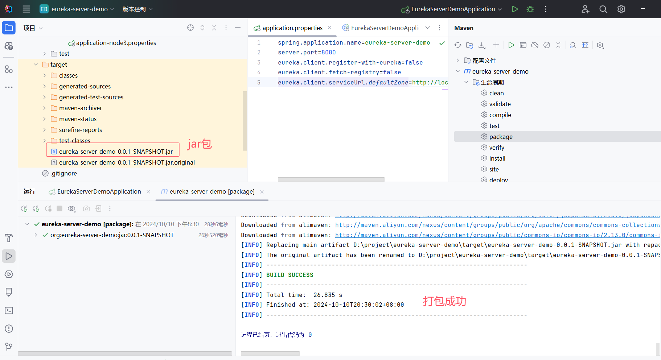Open the Project tool window icon
This screenshot has width=661, height=360.
tap(9, 28)
